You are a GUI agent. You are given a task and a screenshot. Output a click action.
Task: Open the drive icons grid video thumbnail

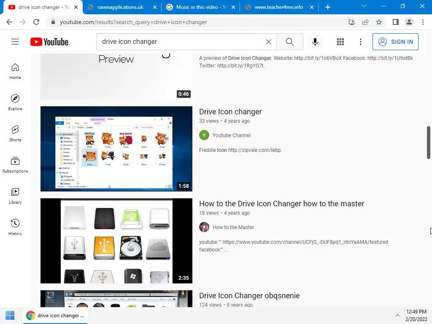click(x=116, y=241)
